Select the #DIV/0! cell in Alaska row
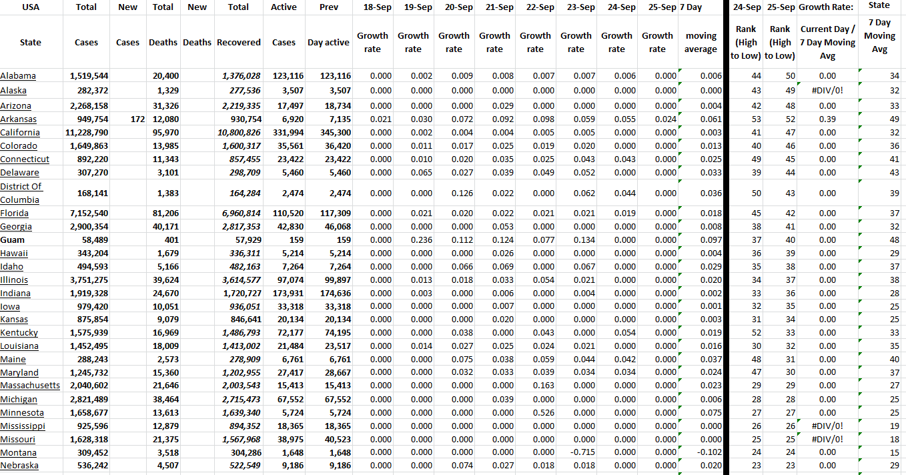Screen dimensions: 906x475 point(827,91)
